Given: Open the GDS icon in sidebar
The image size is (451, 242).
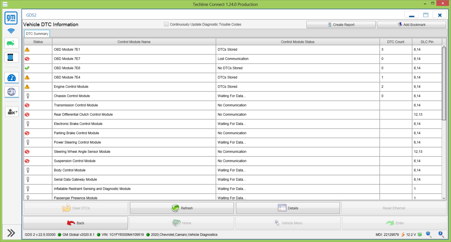Looking at the screenshot, I should pos(12,92).
